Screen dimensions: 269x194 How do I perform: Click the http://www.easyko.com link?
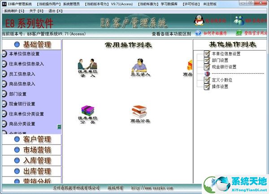152,188
